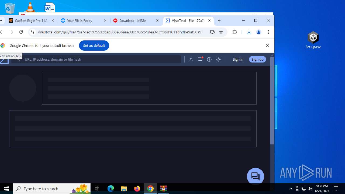Open volume control tray icon

[310, 189]
